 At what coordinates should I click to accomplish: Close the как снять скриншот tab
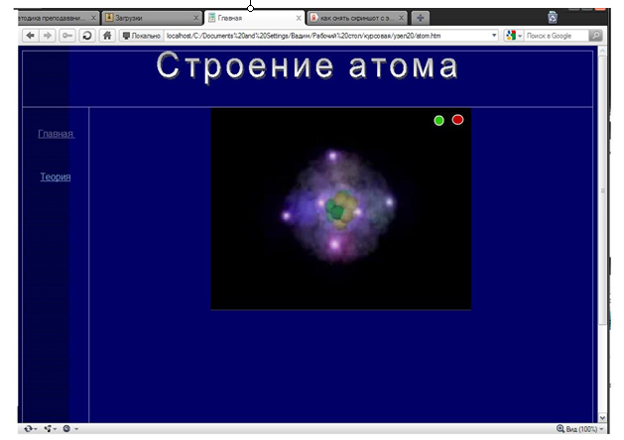401,18
